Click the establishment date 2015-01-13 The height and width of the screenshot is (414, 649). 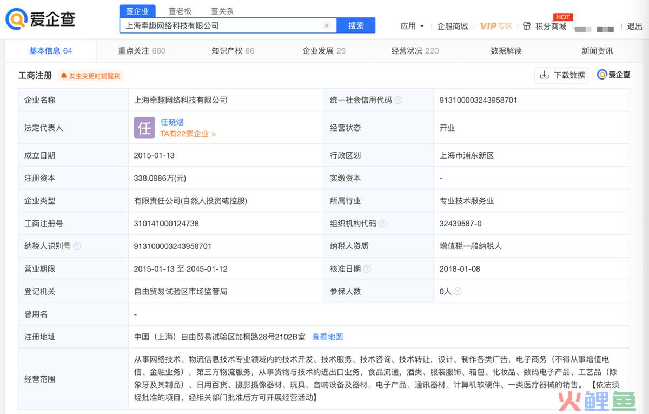click(154, 155)
